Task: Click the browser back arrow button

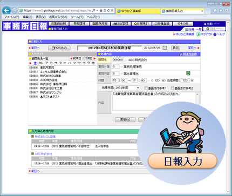Action: click(x=6, y=11)
